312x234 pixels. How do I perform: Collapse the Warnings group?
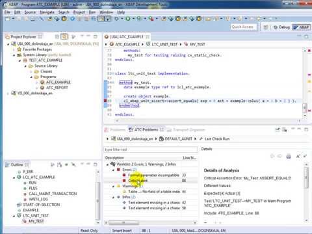pos(113,187)
